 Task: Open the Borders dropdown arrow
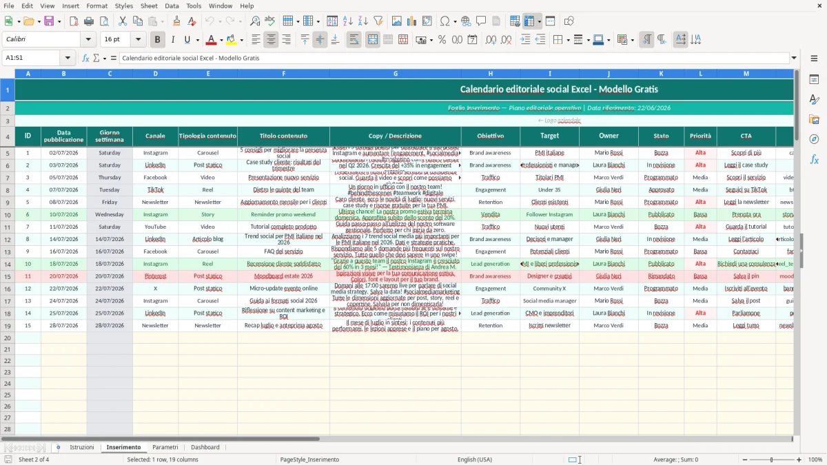pos(568,40)
